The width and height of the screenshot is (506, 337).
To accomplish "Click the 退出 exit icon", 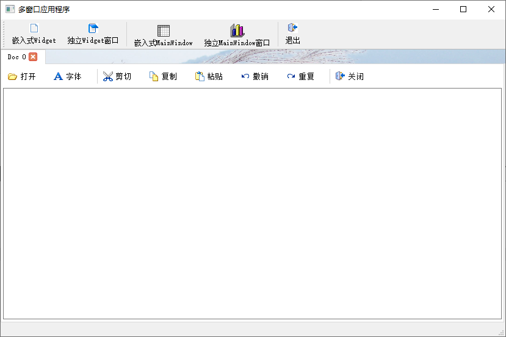I will pyautogui.click(x=292, y=28).
